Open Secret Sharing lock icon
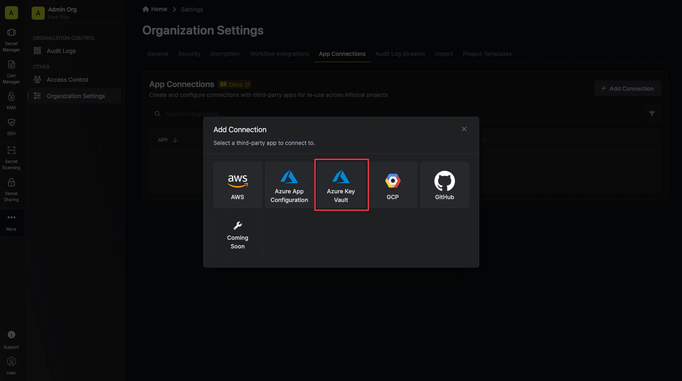Image resolution: width=682 pixels, height=381 pixels. [11, 182]
